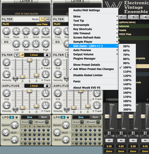Viewport: 149px width, 154px height.
Task: Click Layer 3 filter envelope Clip knob
Action: pyautogui.click(x=7, y=62)
